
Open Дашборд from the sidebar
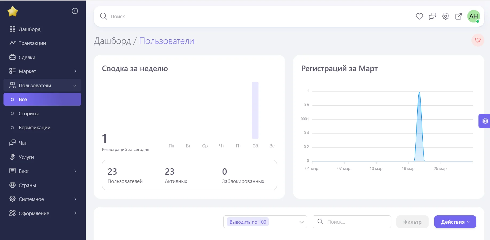click(x=42, y=29)
